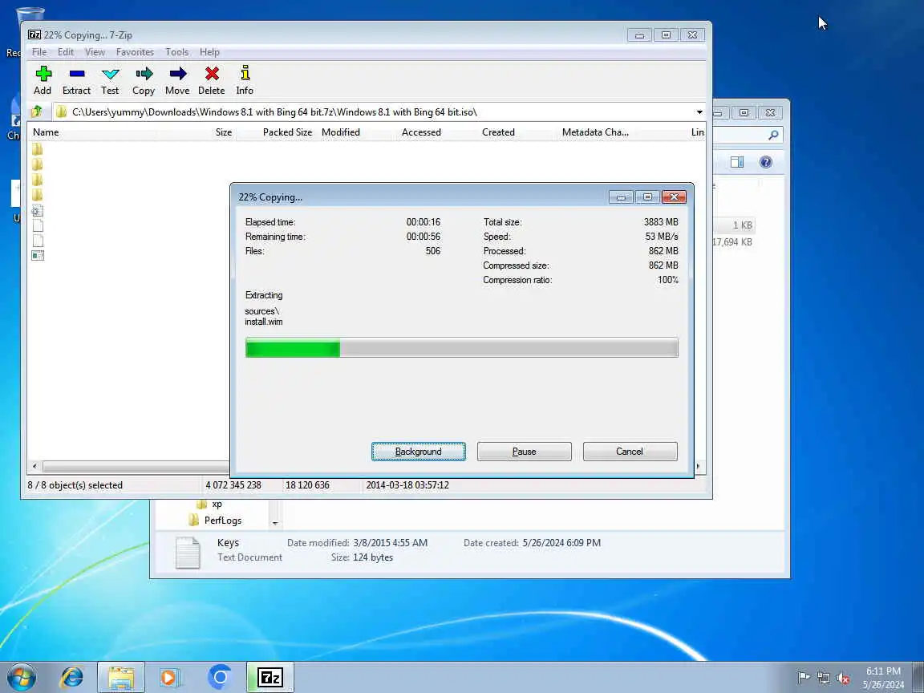
Task: Open the Edit menu
Action: pyautogui.click(x=66, y=52)
